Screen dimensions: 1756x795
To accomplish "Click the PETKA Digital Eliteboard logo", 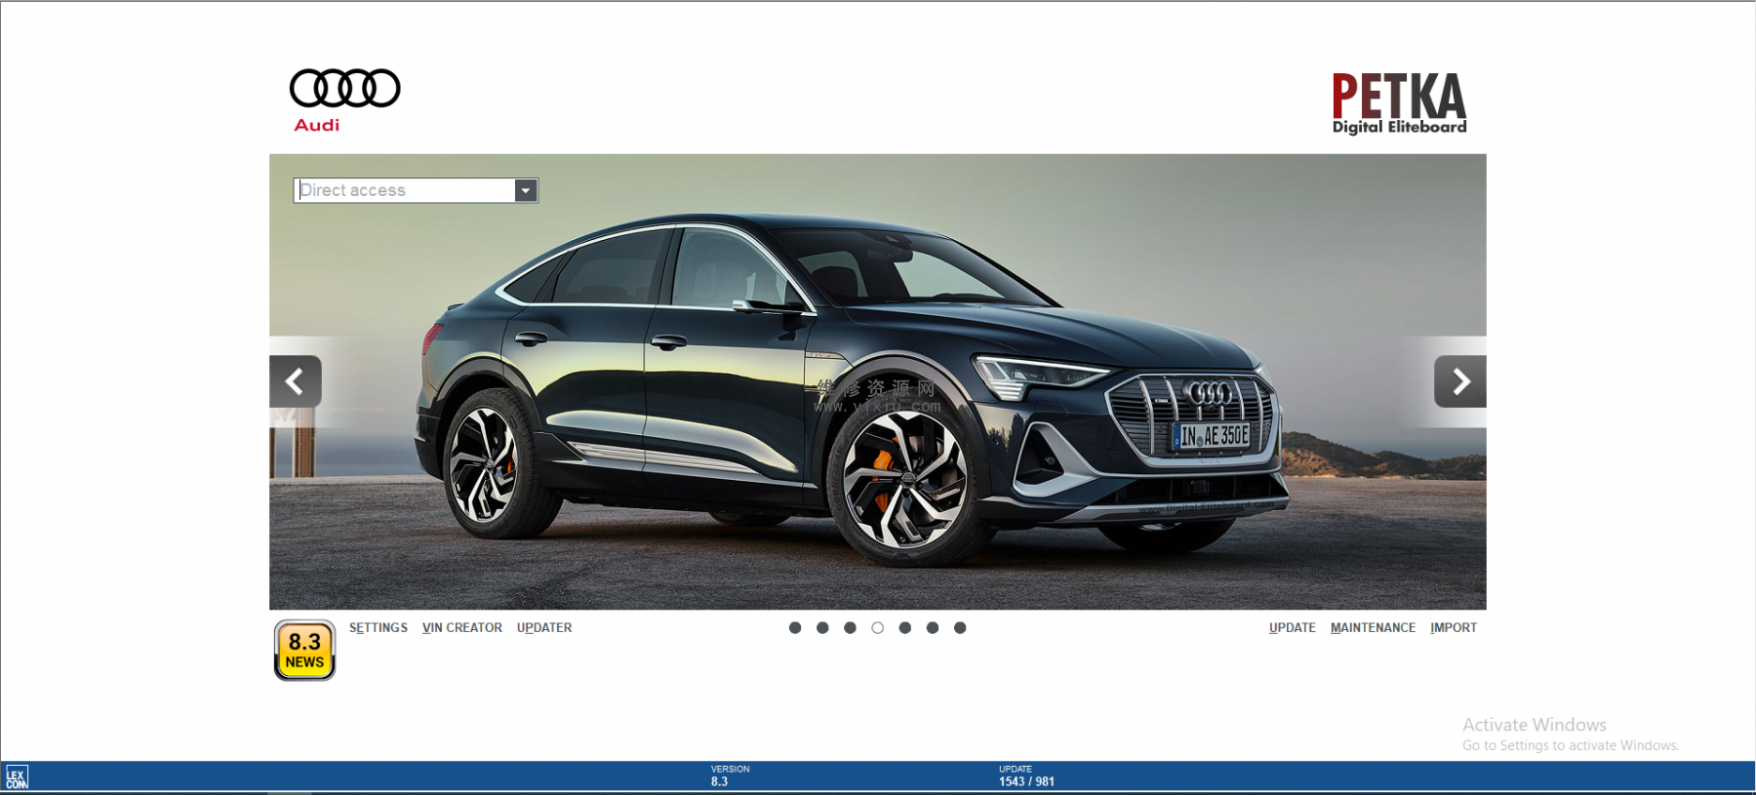I will (1399, 102).
